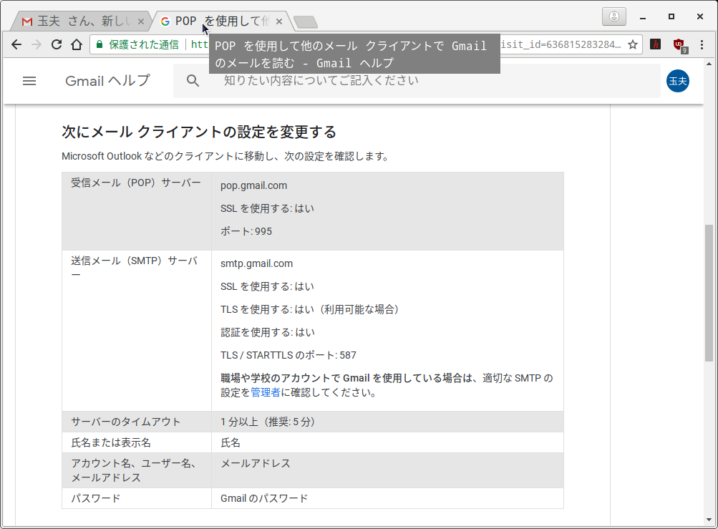Open the 管理者 link
Screen dimensions: 718x529
(x=265, y=392)
